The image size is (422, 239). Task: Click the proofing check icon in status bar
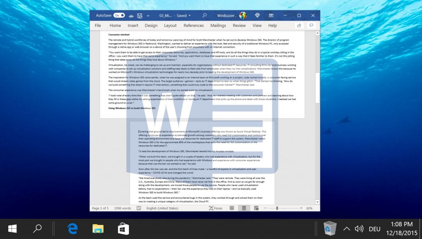click(139, 208)
